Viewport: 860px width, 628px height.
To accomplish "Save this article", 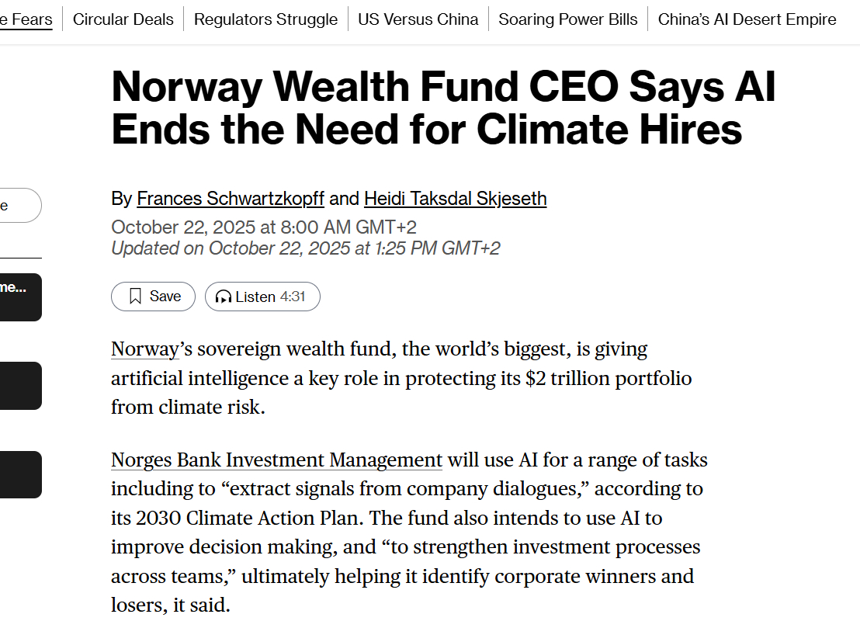I will (x=153, y=297).
